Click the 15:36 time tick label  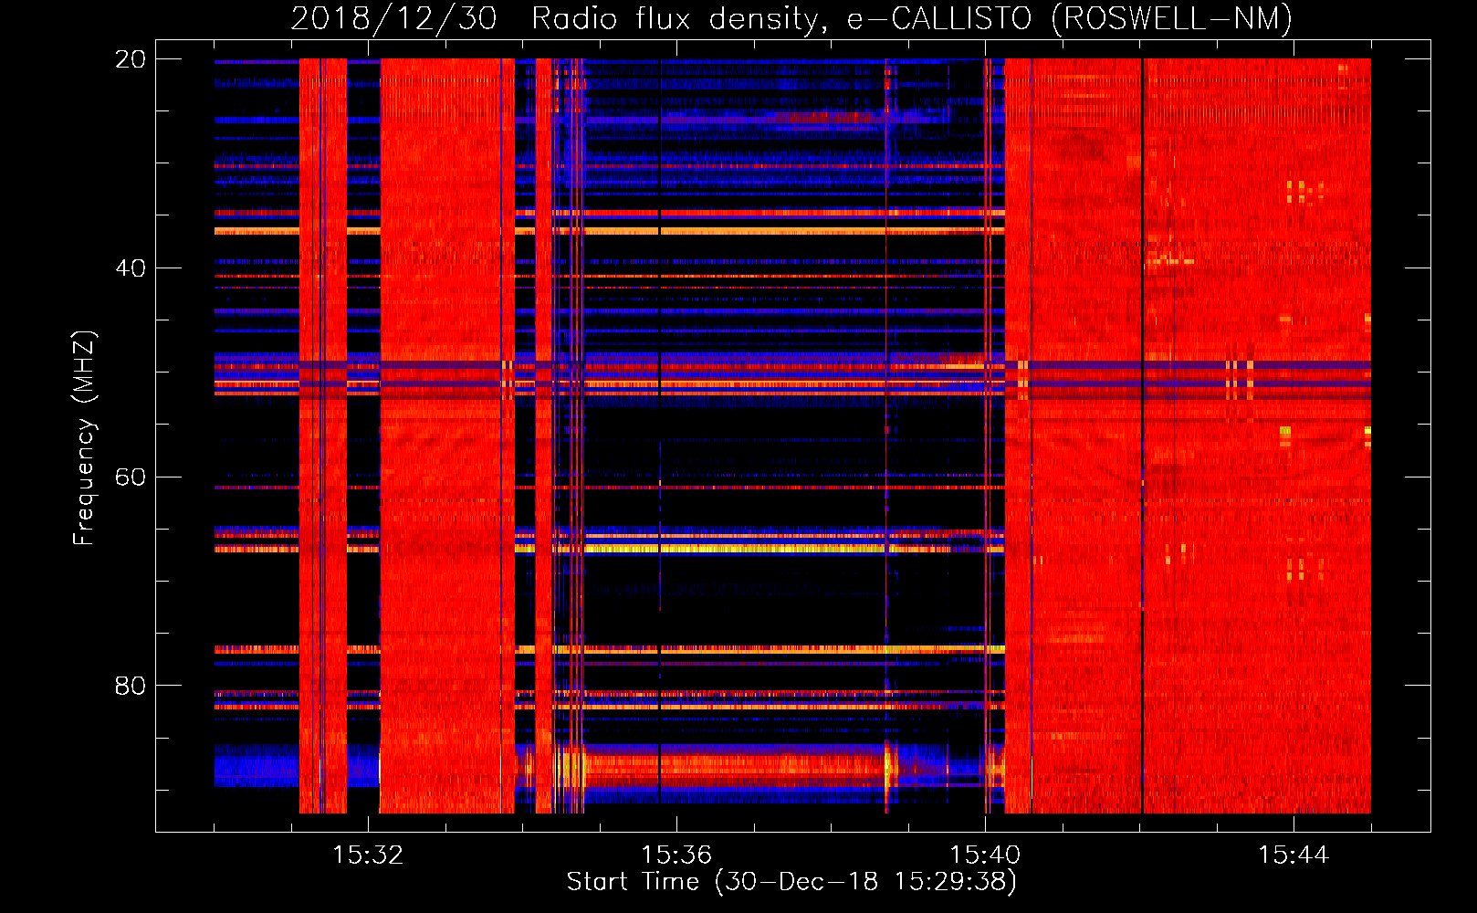tap(676, 855)
